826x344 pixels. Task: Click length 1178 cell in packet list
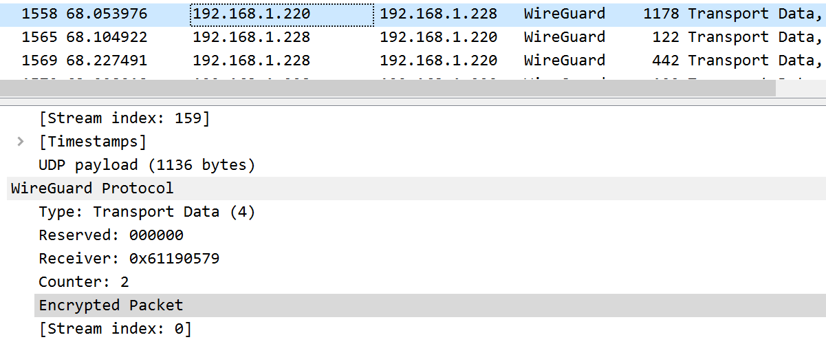tap(660, 14)
